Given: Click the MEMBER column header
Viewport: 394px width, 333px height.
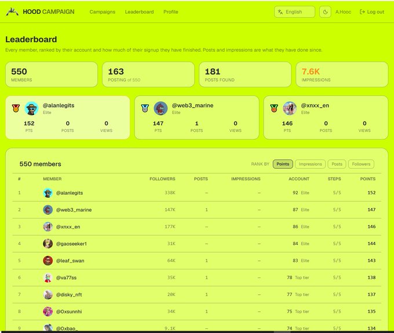Looking at the screenshot, I should pyautogui.click(x=52, y=179).
